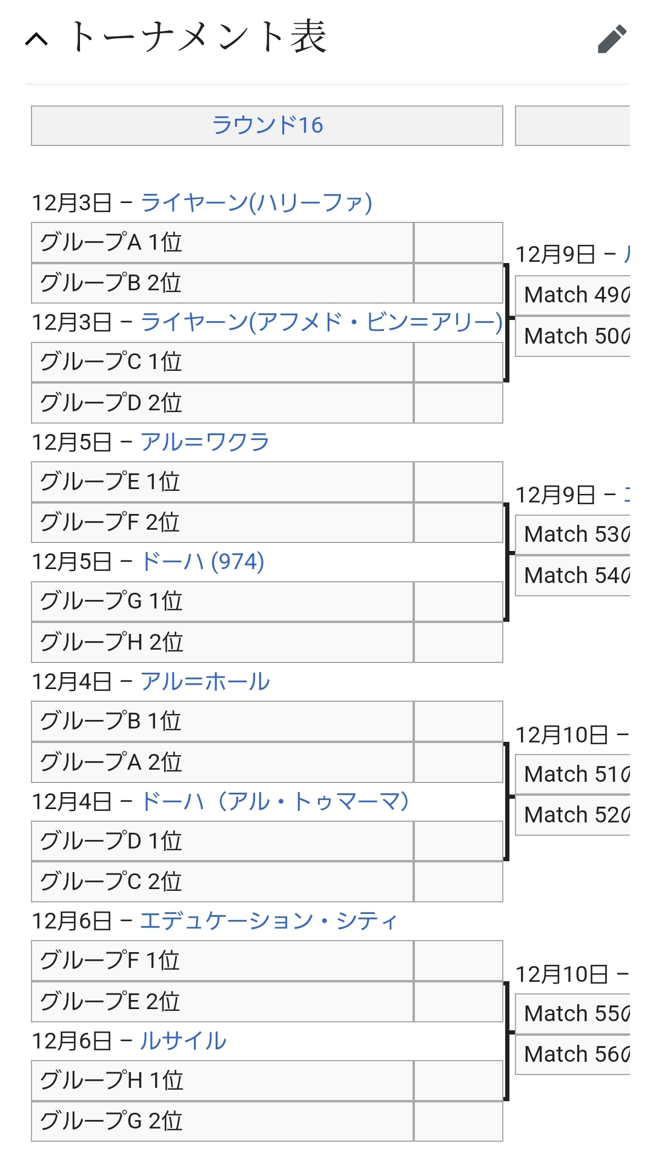Follow the アル=ホール link
653x1160 pixels.
205,681
